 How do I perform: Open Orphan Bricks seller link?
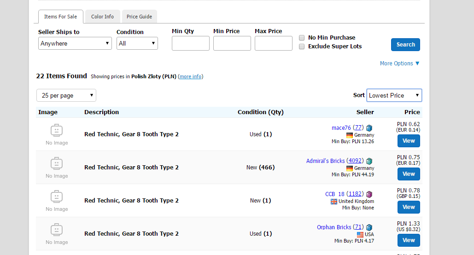point(334,227)
